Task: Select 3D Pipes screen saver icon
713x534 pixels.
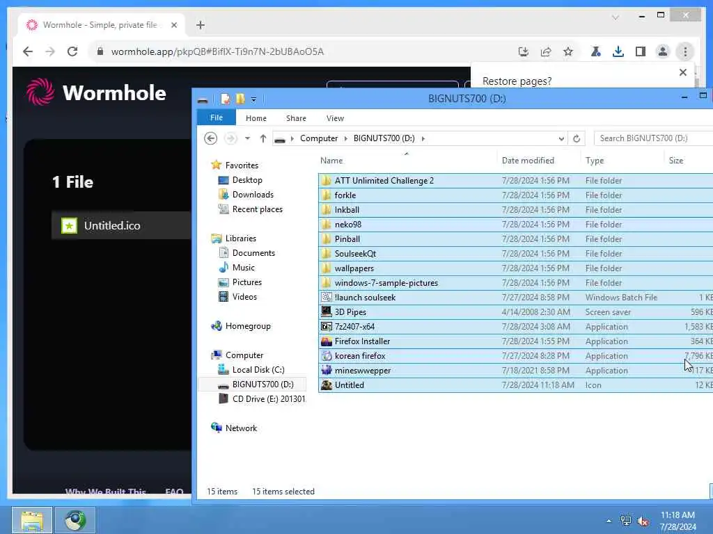Action: pos(326,312)
